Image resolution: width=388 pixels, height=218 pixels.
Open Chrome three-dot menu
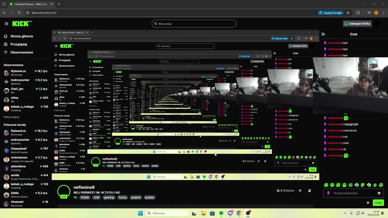click(383, 13)
